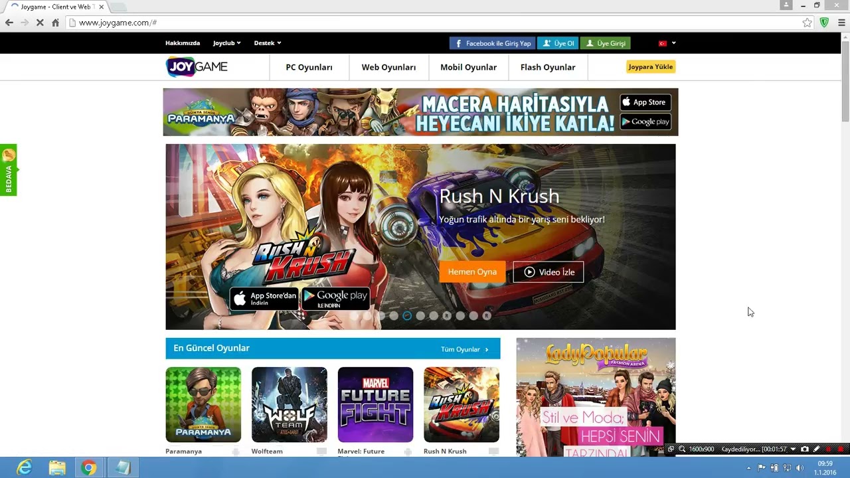Open the Mobil Oyunlar menu
This screenshot has height=478, width=850.
click(x=468, y=67)
